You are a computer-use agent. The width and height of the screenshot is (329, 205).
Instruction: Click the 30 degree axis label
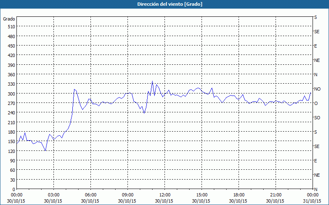[x=13, y=180]
